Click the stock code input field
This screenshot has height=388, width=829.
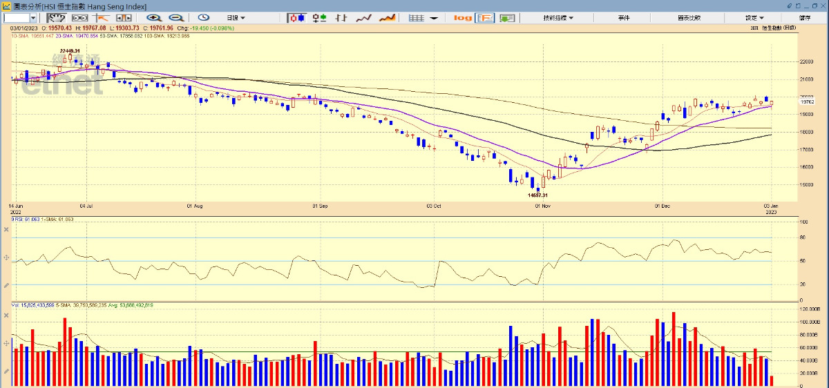15,18
